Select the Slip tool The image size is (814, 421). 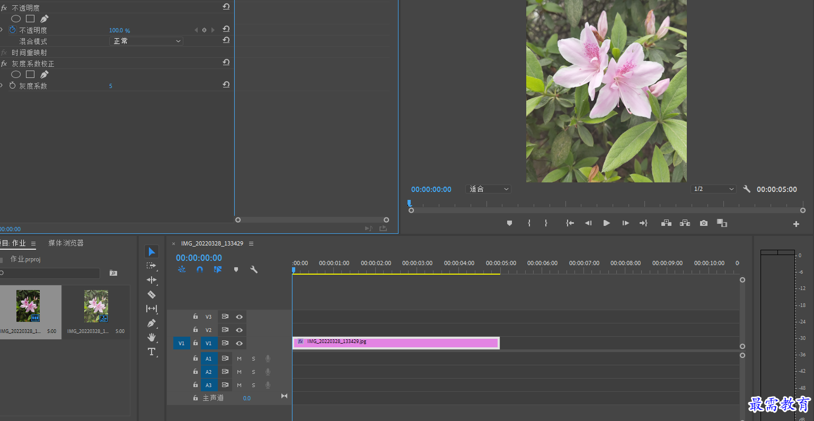point(152,309)
